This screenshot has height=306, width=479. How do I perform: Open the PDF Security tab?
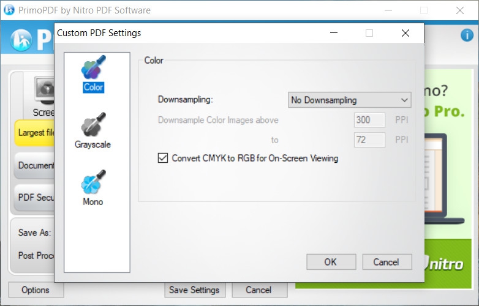pyautogui.click(x=36, y=198)
